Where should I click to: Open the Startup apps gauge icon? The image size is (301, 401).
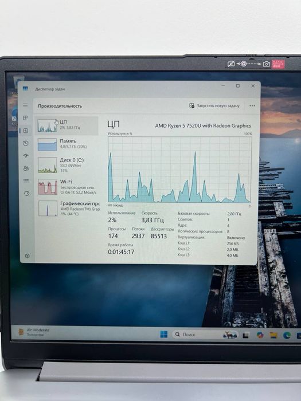pyautogui.click(x=26, y=155)
